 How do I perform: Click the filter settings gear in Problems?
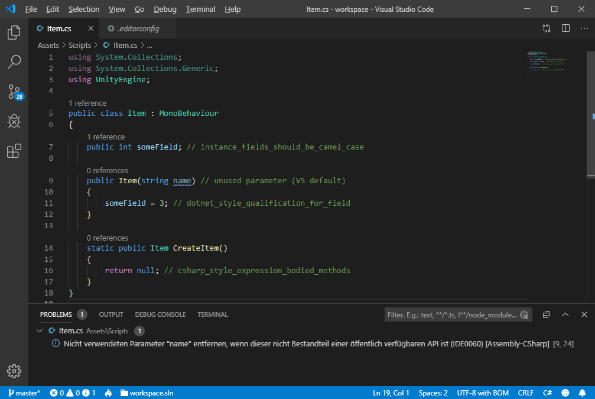click(524, 314)
